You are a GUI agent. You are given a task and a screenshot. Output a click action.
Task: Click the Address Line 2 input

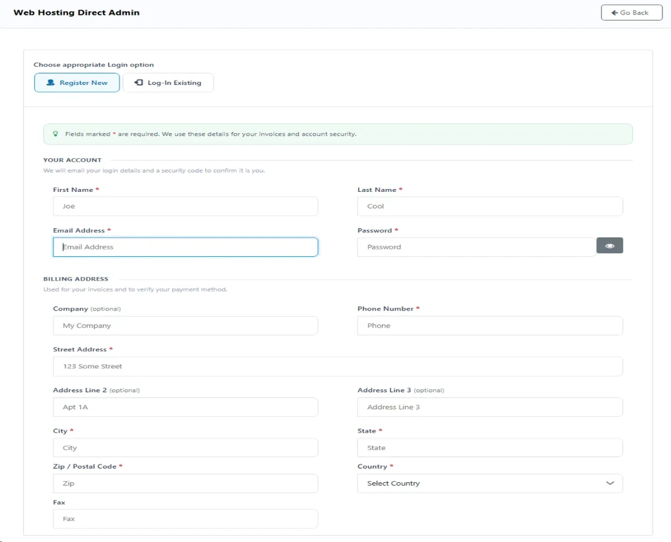click(186, 407)
